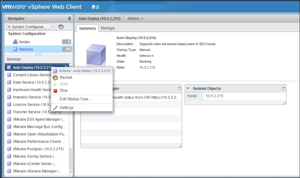The image size is (300, 178).
Task: Click the Services count badge 19
Action: (66, 49)
